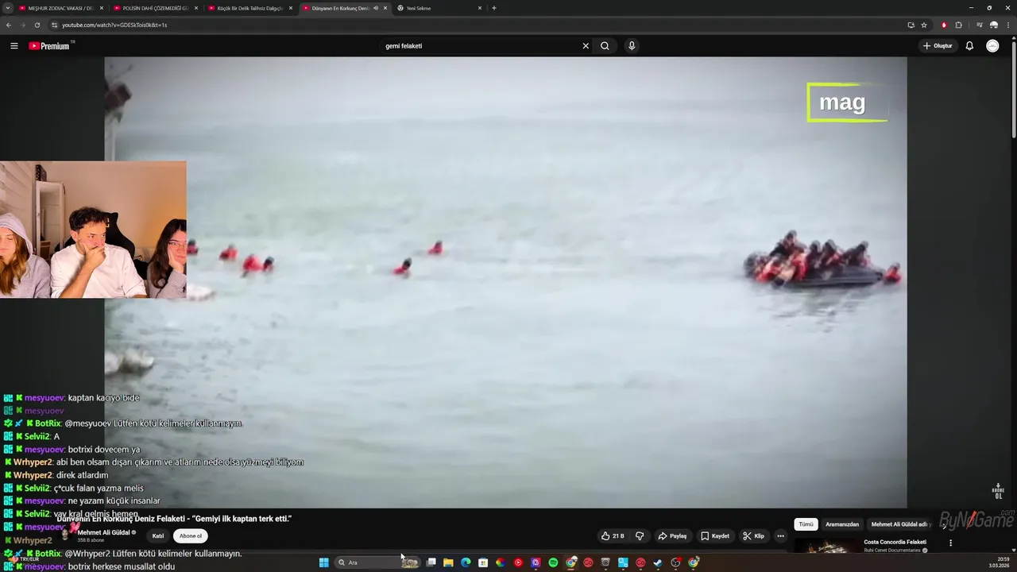
Task: Subscribe using the Abone ol button
Action: coord(191,536)
